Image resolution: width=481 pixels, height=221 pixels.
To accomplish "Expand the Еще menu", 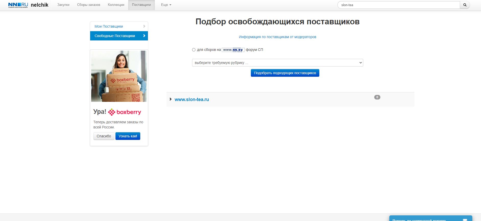I will coord(166,5).
